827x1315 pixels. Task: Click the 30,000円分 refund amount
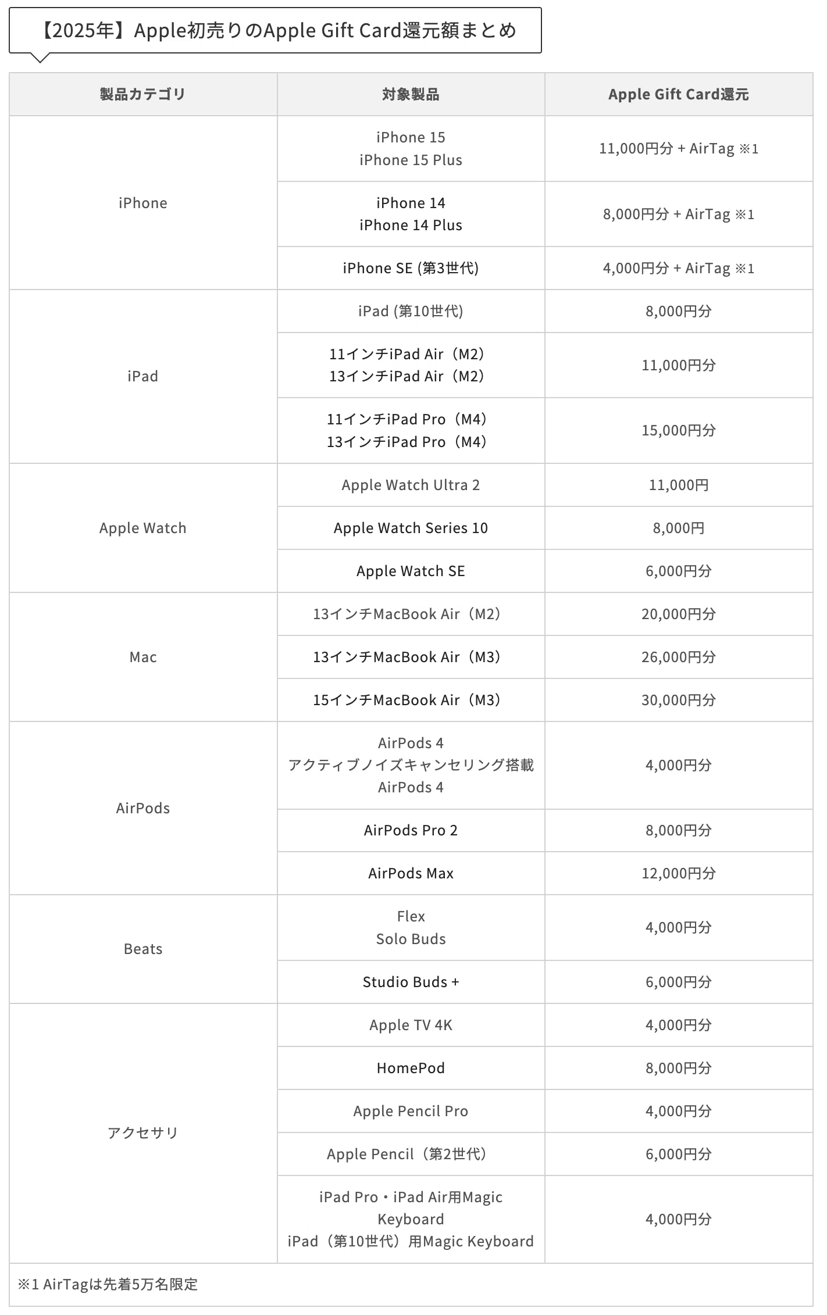click(679, 700)
